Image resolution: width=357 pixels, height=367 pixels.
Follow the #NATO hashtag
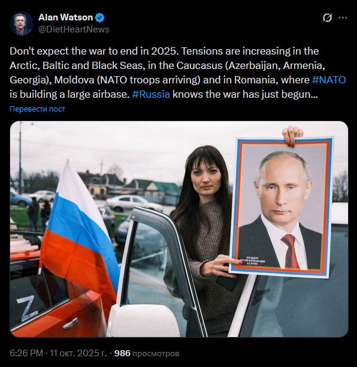click(x=329, y=80)
